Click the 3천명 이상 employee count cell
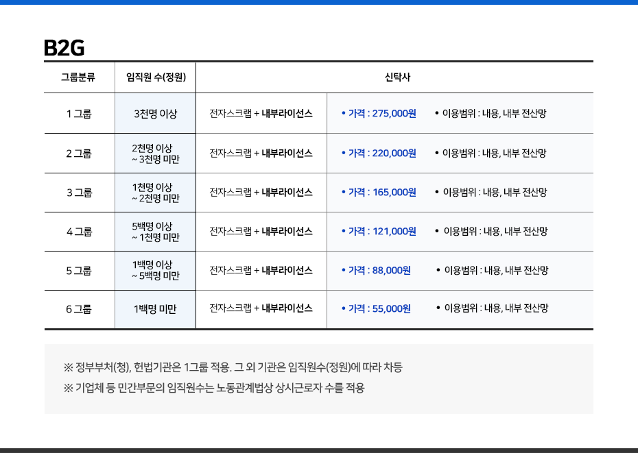This screenshot has height=453, width=638. pos(155,114)
